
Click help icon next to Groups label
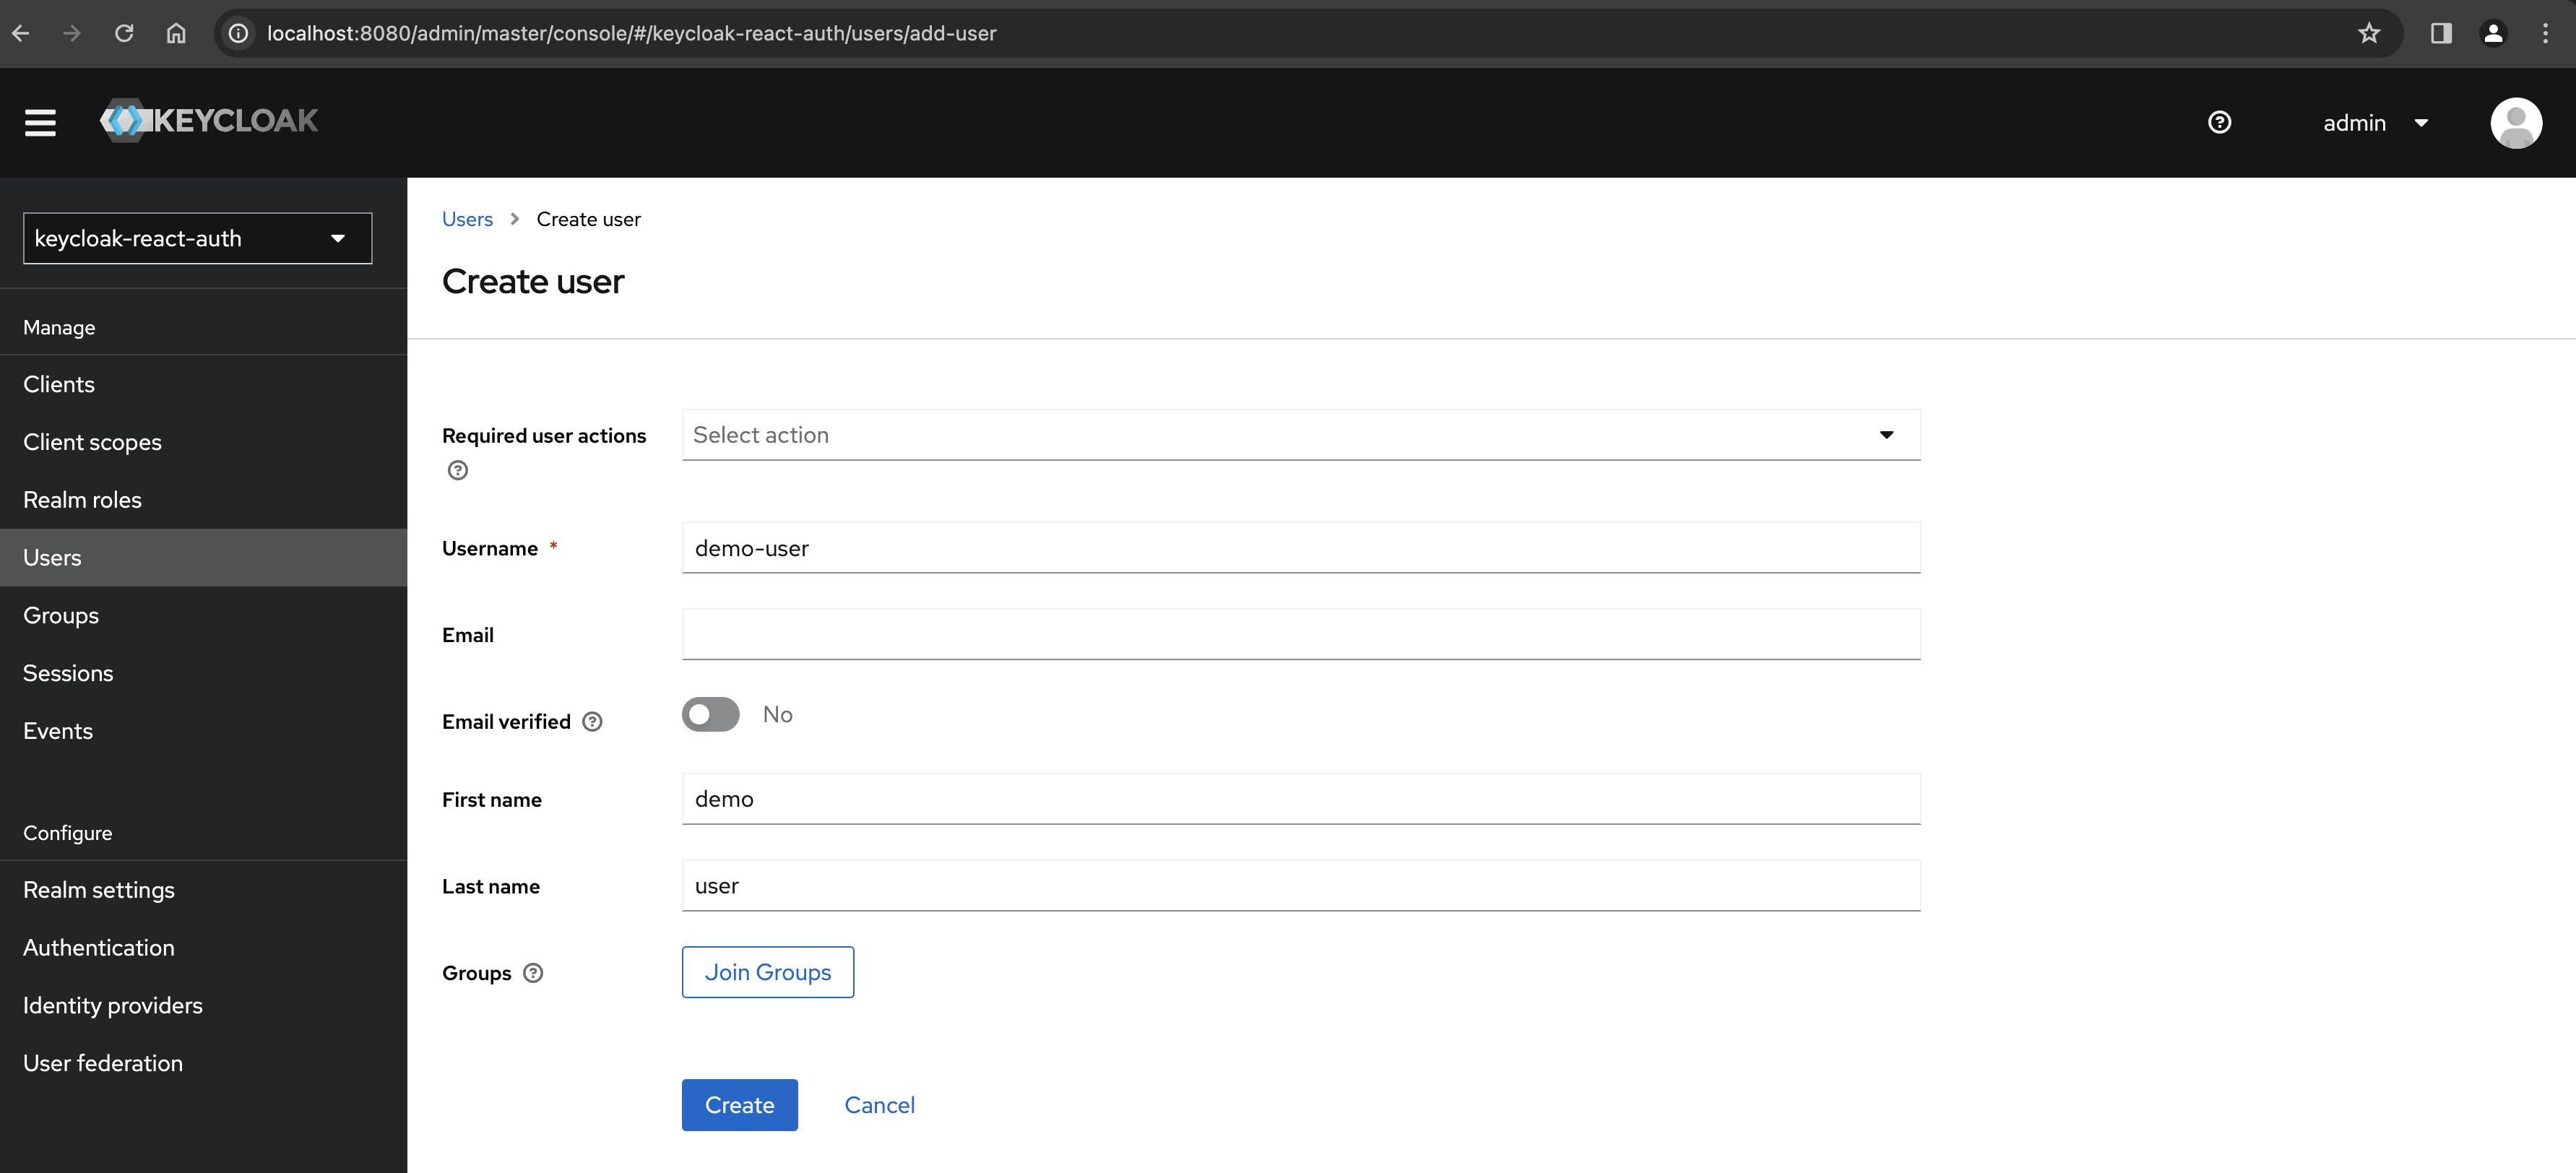(533, 973)
